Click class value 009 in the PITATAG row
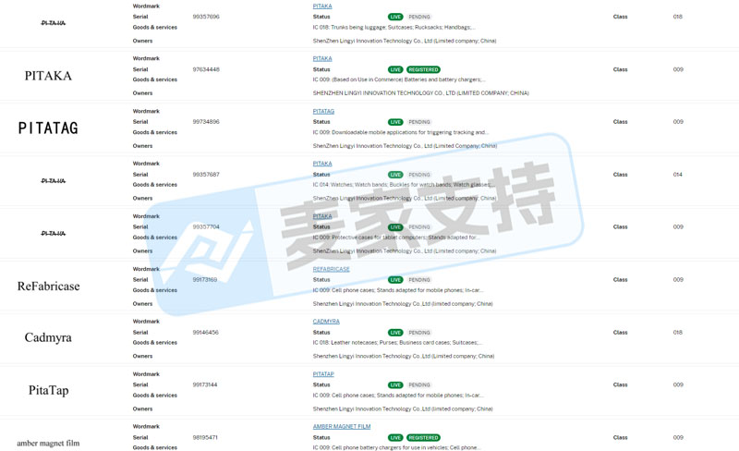The image size is (739, 451). click(678, 122)
